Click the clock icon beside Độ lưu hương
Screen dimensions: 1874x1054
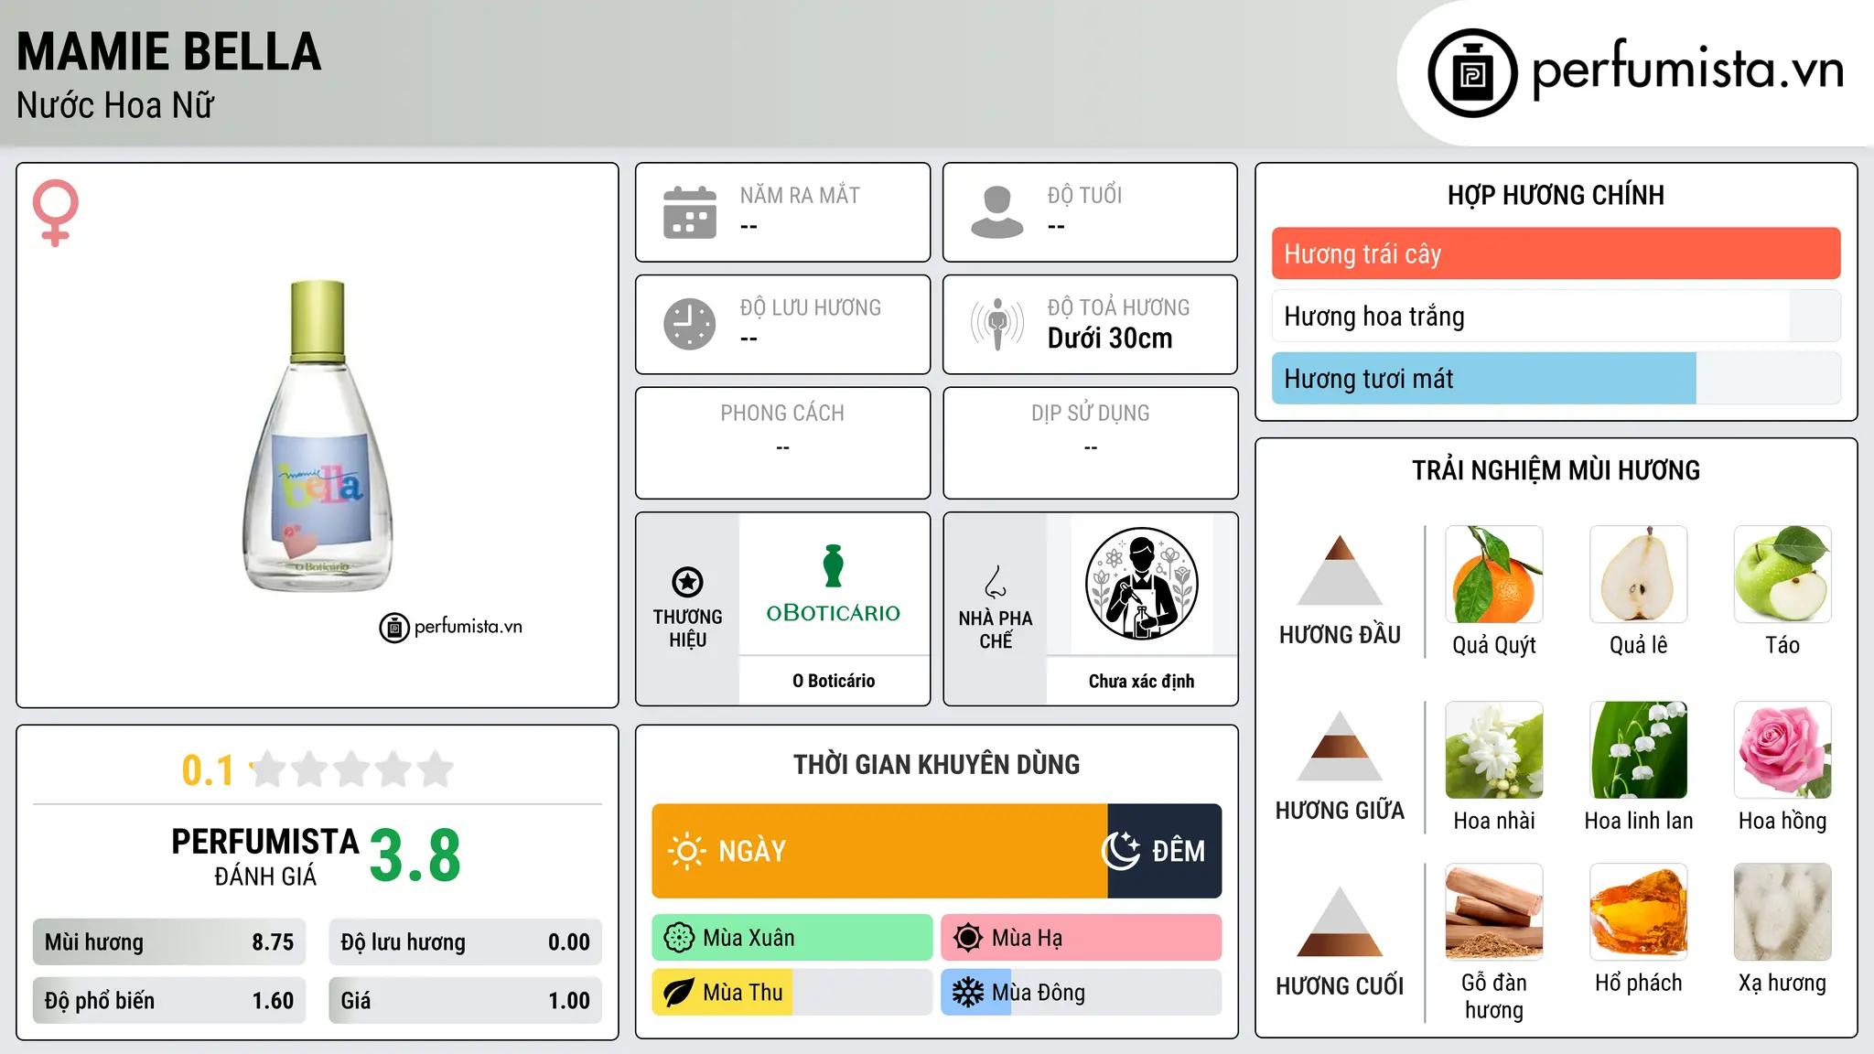690,324
